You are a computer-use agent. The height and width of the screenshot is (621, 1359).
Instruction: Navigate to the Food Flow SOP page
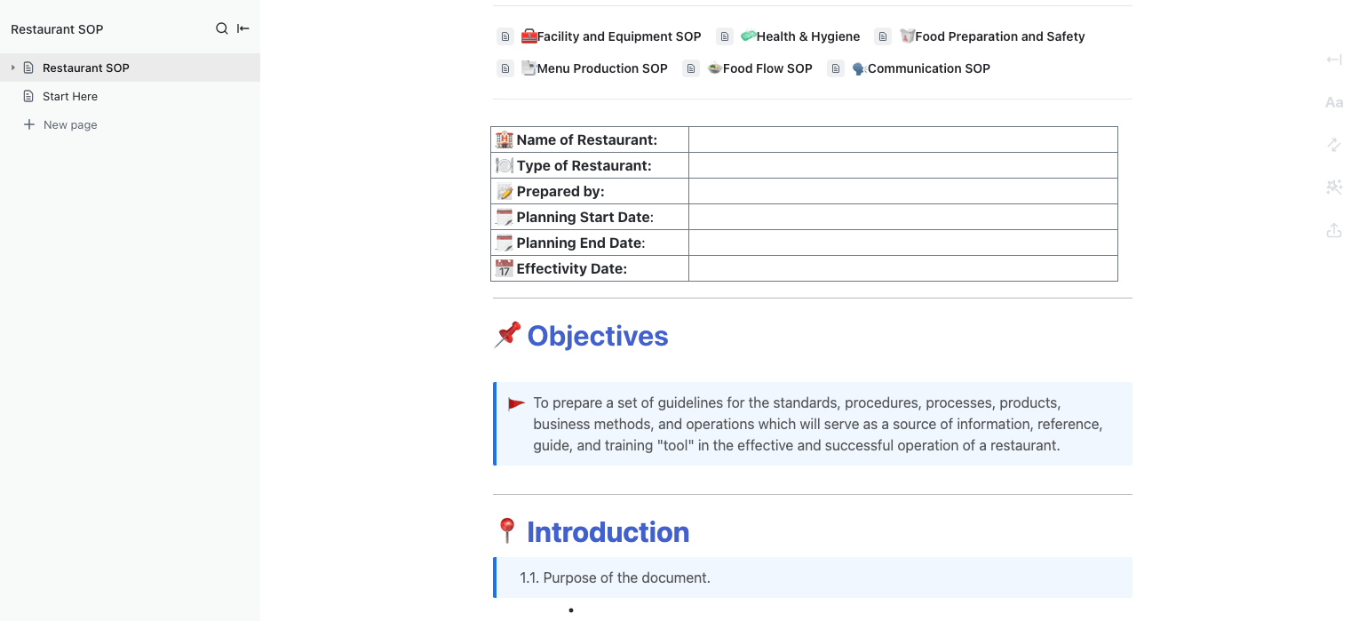pyautogui.click(x=767, y=68)
